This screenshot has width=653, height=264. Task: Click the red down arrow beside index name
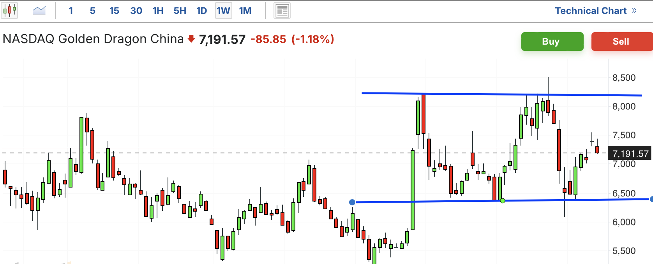[x=191, y=39]
